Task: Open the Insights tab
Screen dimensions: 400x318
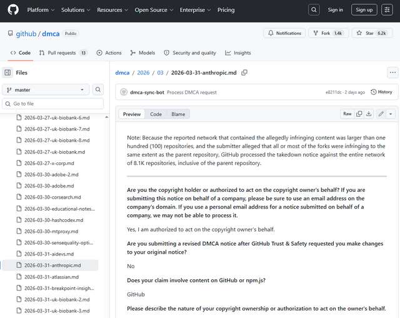Action: tap(238, 52)
